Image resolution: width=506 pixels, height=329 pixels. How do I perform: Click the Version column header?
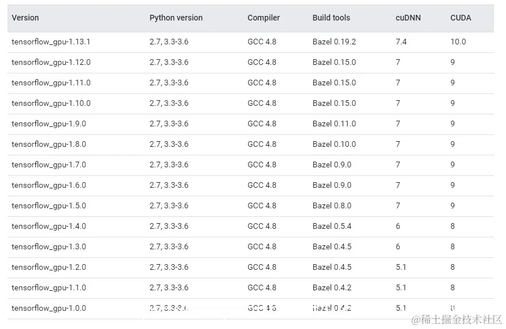(25, 18)
